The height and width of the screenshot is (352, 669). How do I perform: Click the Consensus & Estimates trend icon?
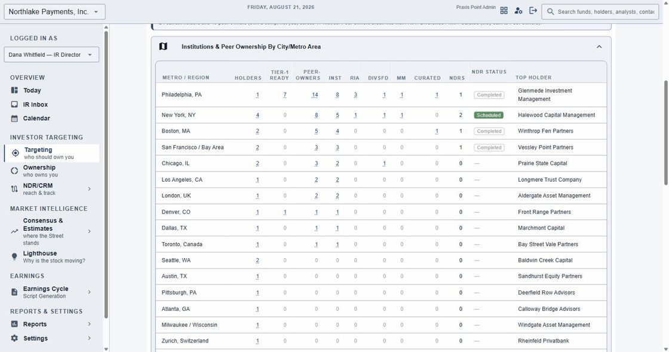[14, 231]
